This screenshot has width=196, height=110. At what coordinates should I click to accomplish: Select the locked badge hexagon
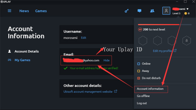pos(186,40)
